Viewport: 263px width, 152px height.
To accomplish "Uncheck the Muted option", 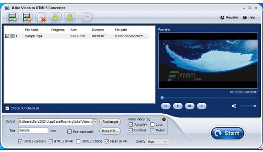I will coord(152,130).
